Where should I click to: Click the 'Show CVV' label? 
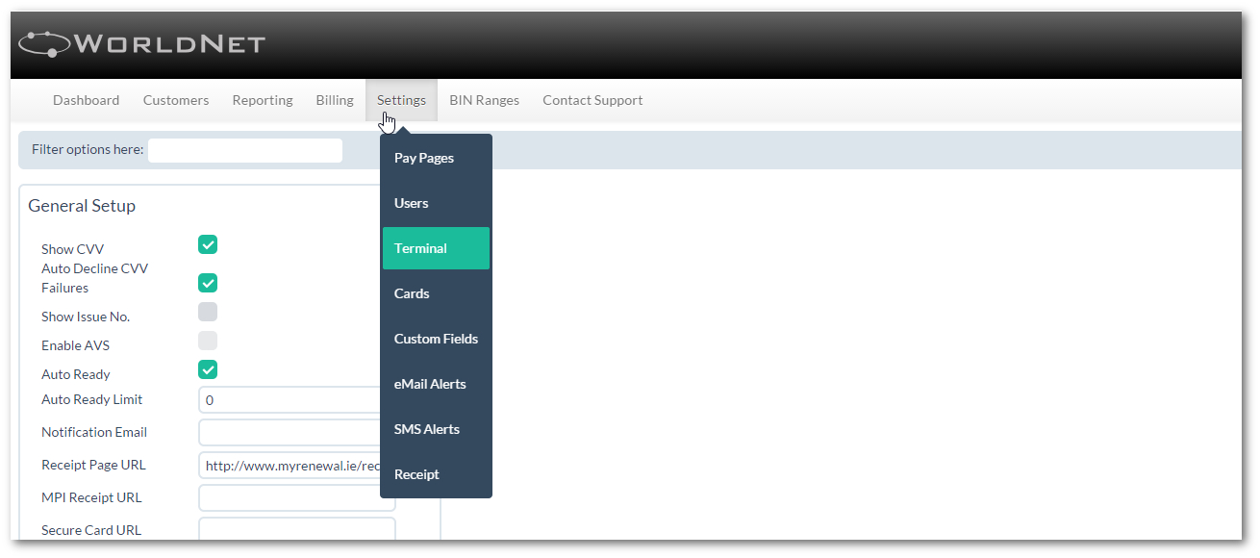pyautogui.click(x=72, y=249)
